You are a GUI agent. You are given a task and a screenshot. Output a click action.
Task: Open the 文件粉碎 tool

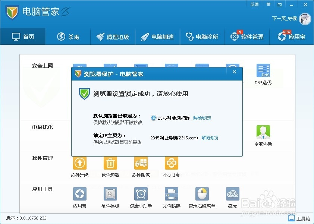coord(172,198)
